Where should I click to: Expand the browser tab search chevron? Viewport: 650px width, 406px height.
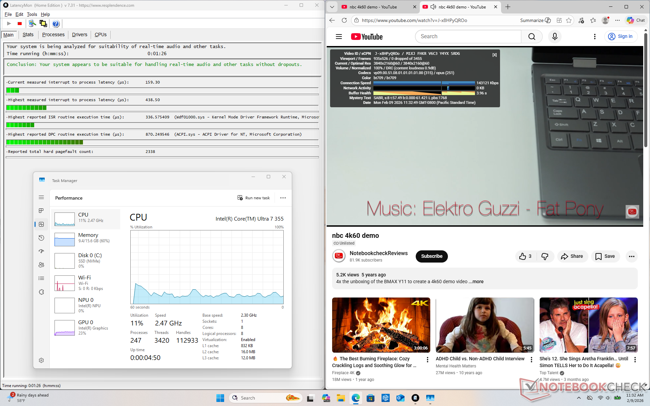(x=332, y=7)
